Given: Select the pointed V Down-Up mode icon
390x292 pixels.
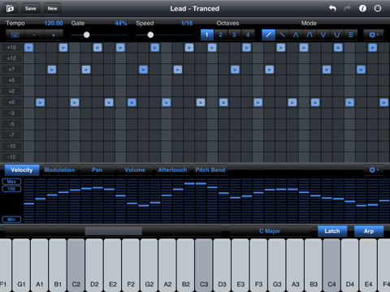Looking at the screenshot, I should coord(323,35).
